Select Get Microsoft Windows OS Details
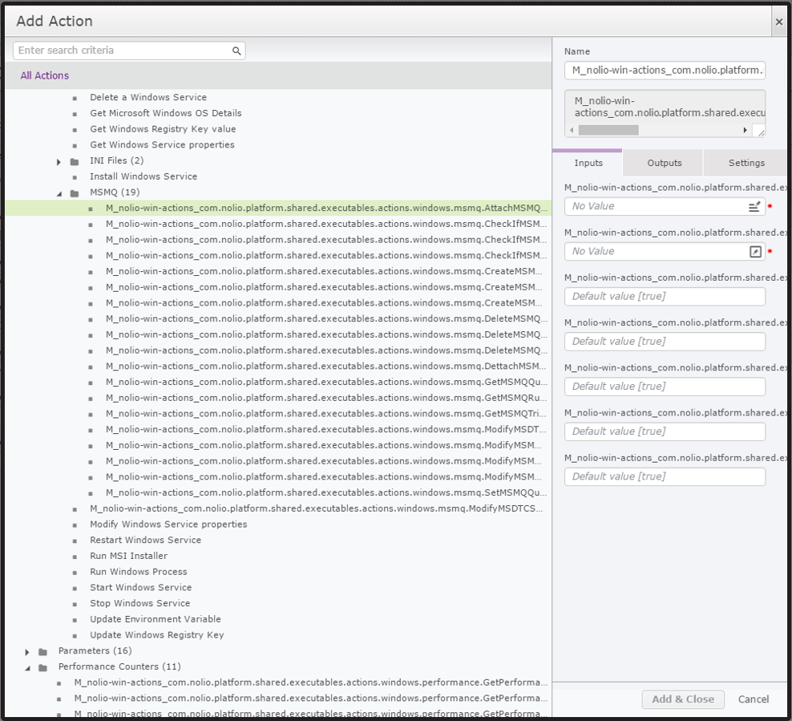Screen dimensions: 792x721 [x=166, y=112]
